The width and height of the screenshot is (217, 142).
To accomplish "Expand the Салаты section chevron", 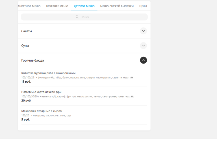I will point(143,31).
